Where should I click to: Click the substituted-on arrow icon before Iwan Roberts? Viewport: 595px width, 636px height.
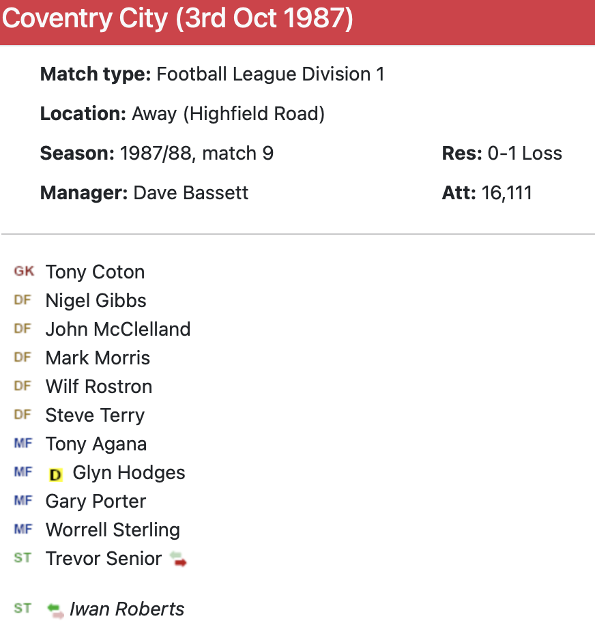55,609
